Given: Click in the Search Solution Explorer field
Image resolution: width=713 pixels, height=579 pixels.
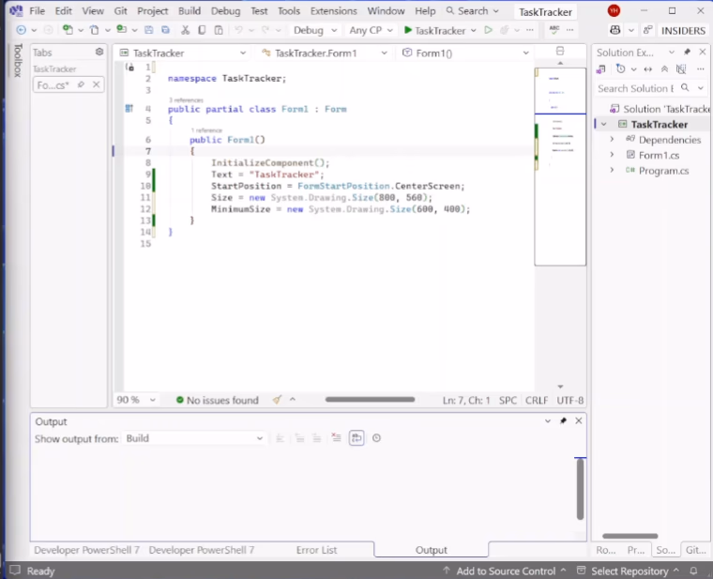Looking at the screenshot, I should (x=635, y=88).
